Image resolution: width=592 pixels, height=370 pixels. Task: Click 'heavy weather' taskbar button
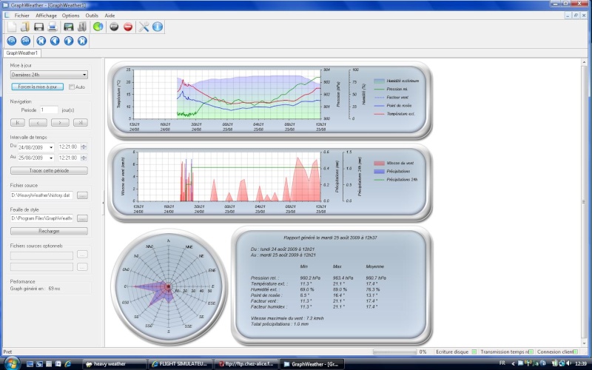[x=115, y=364]
